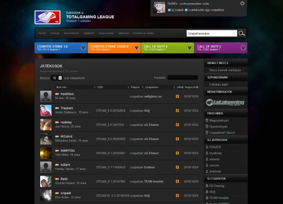The height and width of the screenshot is (204, 283).
Task: Click the orange game icon in InZert's row
Action: point(177,167)
